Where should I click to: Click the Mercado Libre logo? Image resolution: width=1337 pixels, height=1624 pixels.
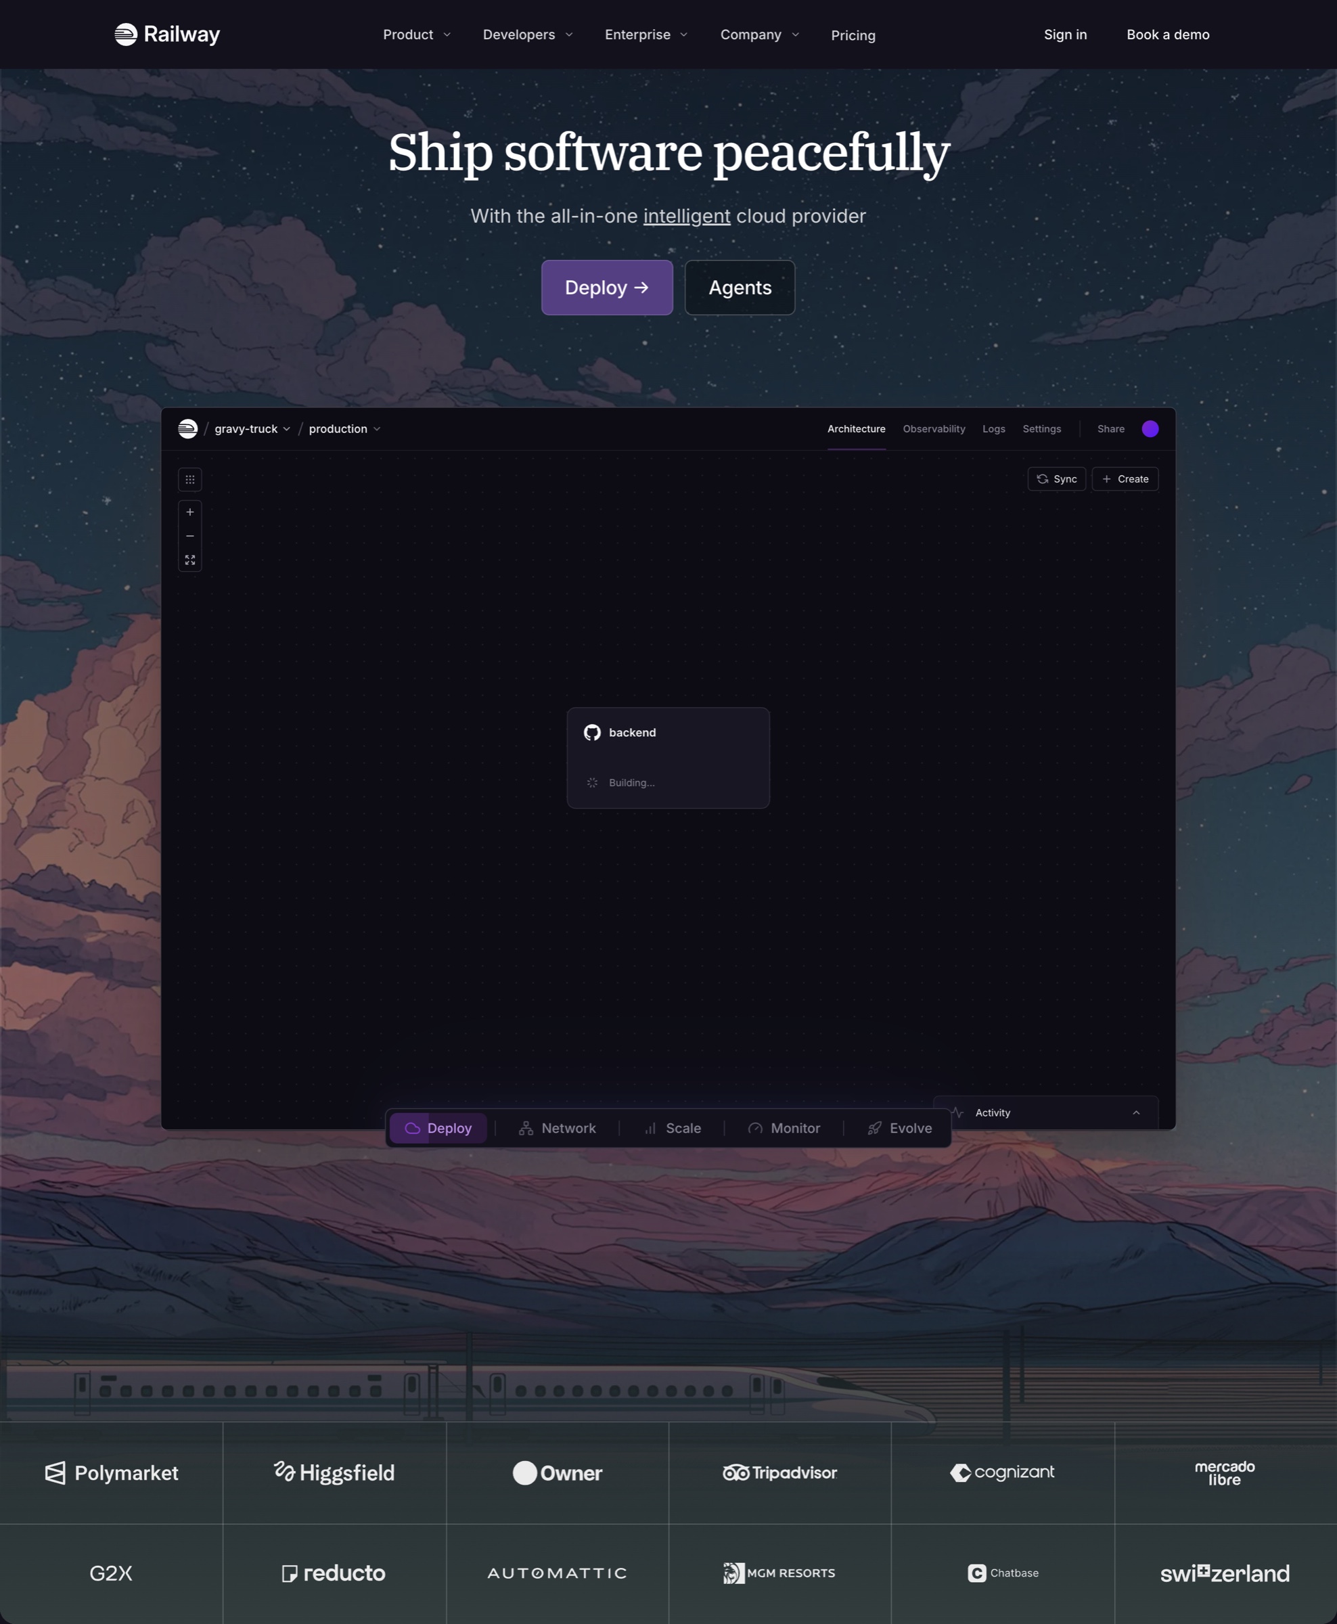coord(1225,1472)
